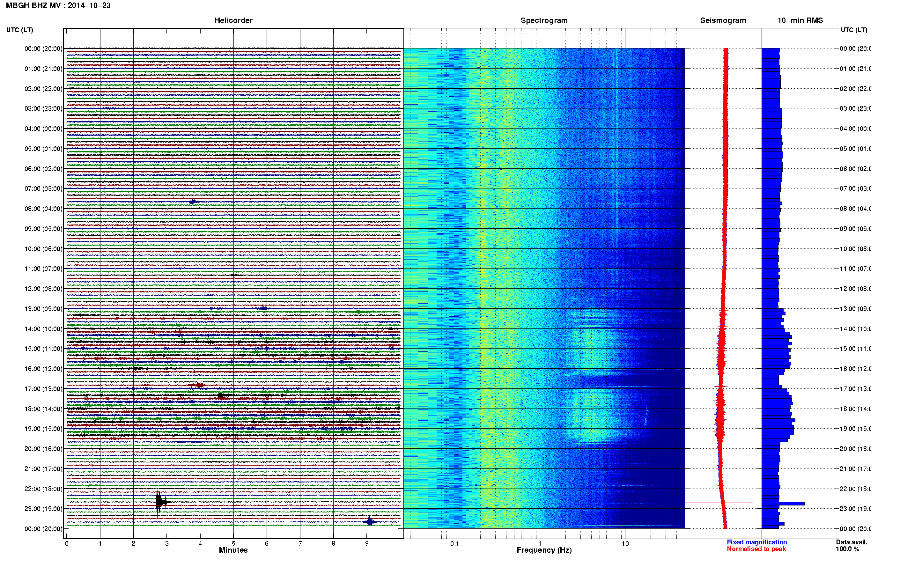Click the left time label '20:00 (16:00)'
This screenshot has height=567, width=907.
tap(43, 449)
